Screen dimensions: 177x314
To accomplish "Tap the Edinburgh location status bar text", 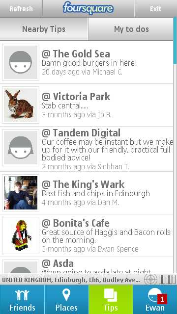I will click(x=70, y=280).
